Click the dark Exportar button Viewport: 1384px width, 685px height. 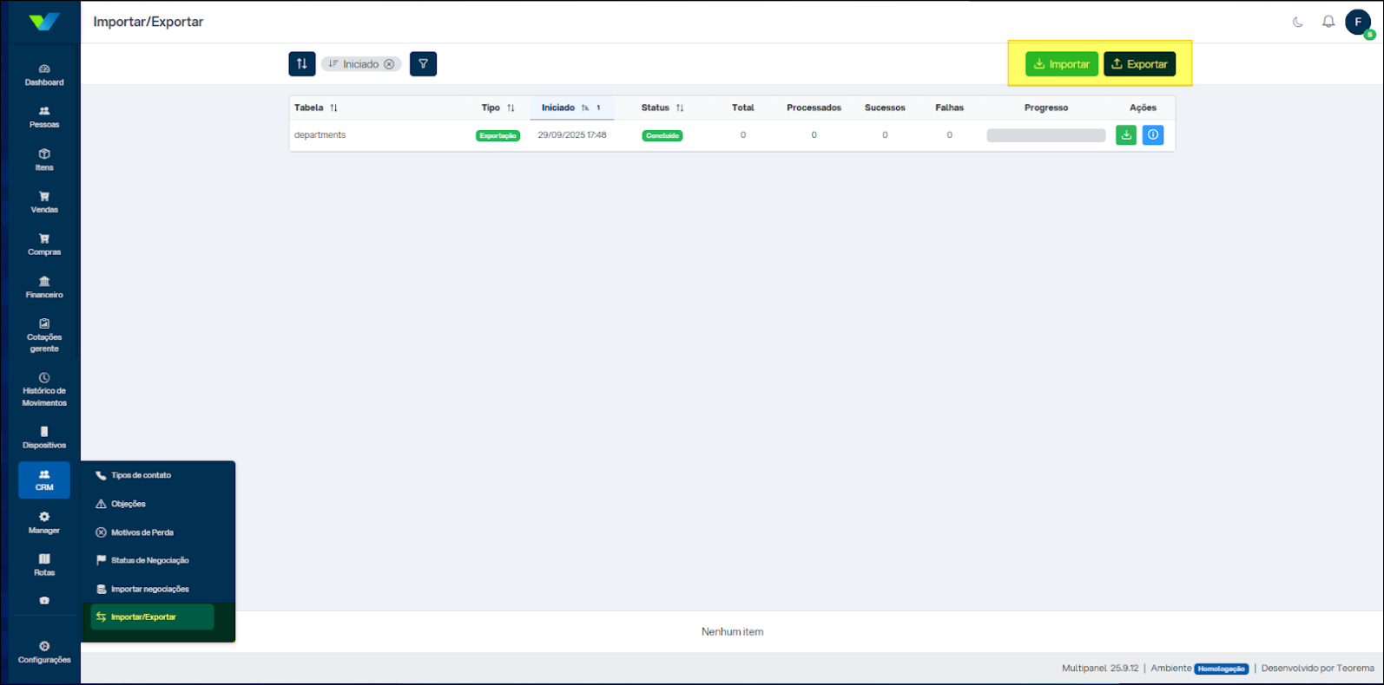pos(1139,64)
